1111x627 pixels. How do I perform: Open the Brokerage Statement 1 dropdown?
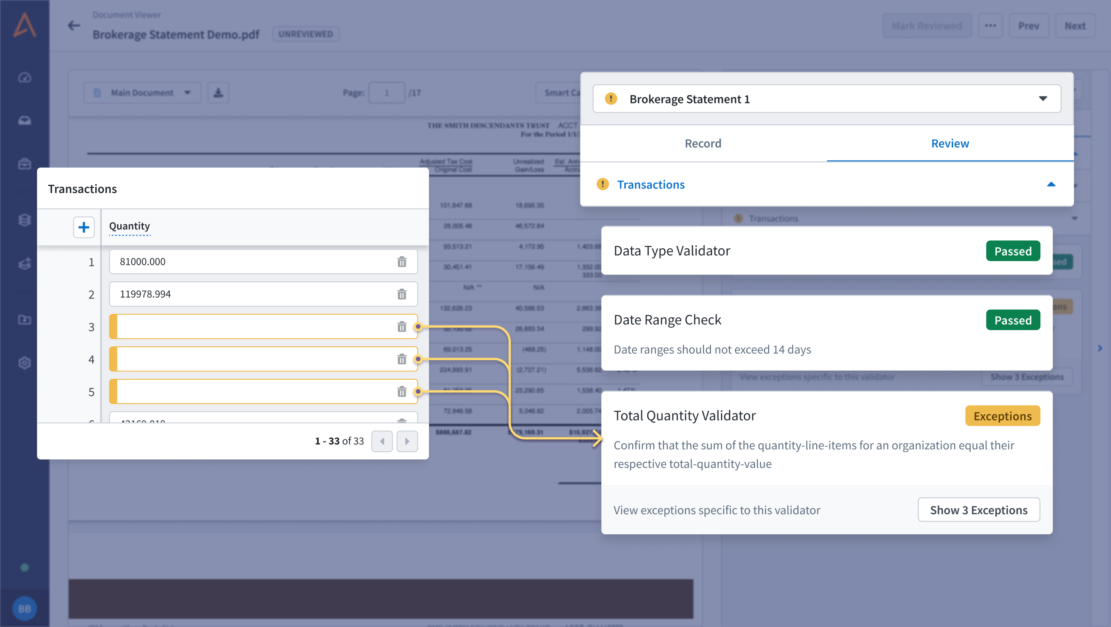point(826,99)
